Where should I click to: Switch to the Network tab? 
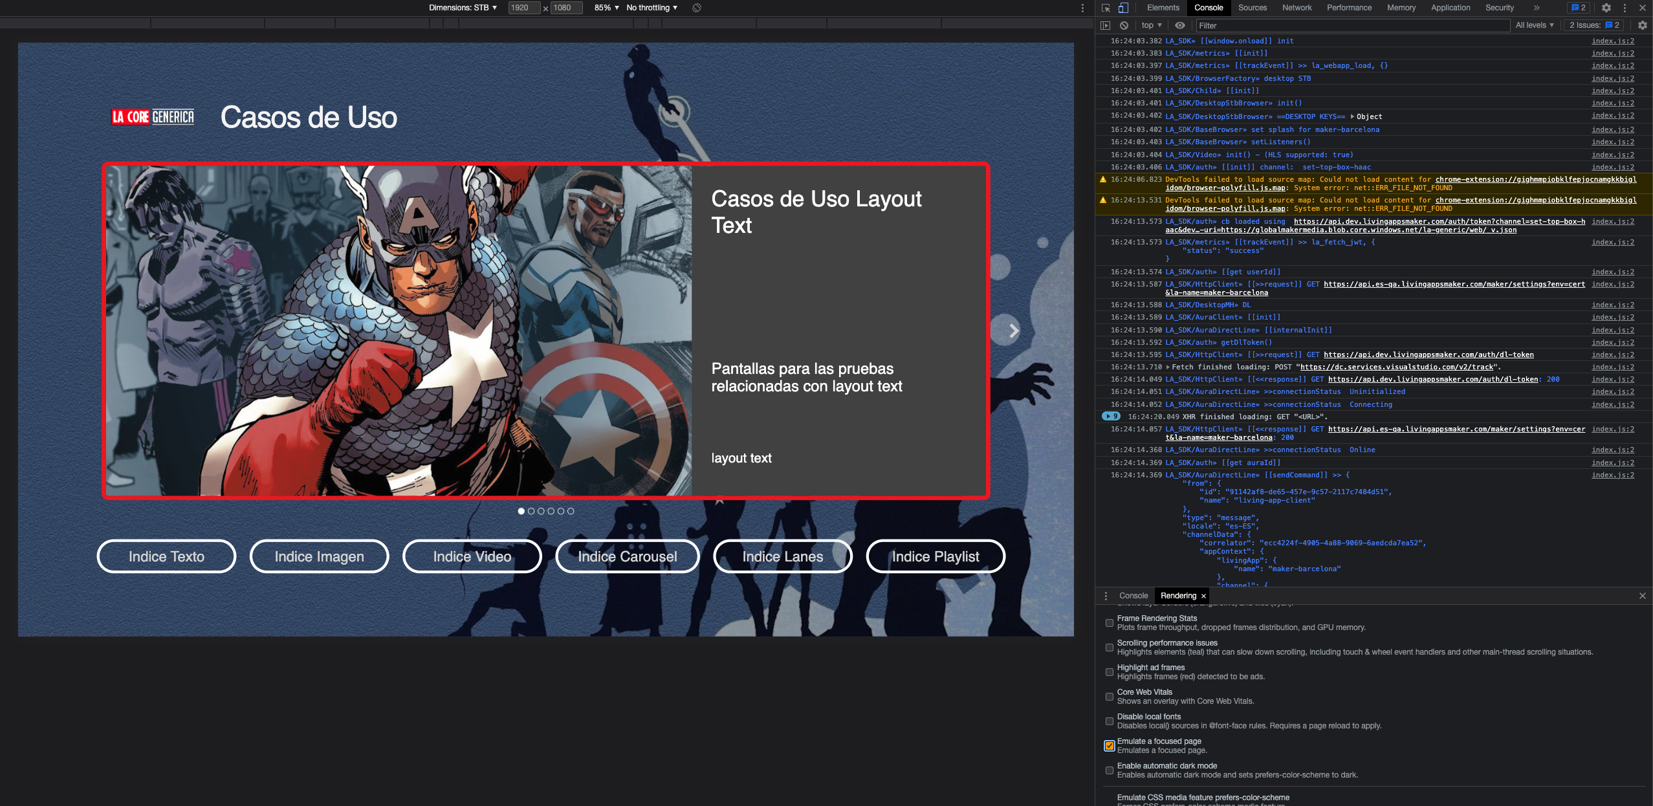click(x=1297, y=8)
